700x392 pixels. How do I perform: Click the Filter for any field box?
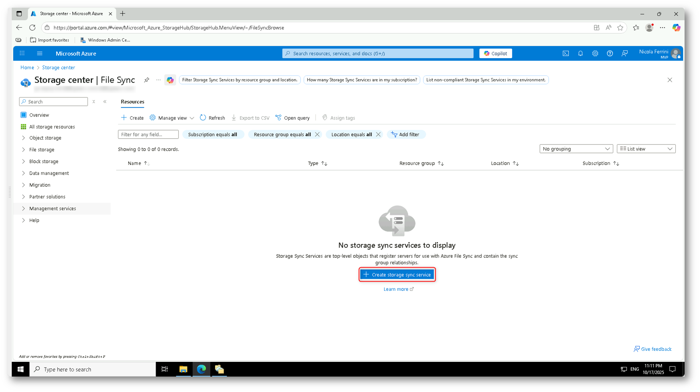tap(148, 134)
